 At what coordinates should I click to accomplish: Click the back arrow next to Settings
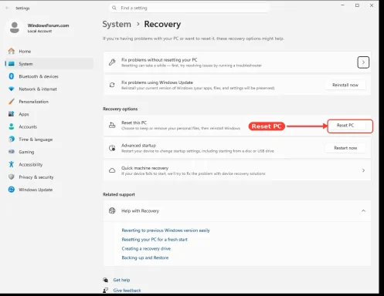click(7, 8)
